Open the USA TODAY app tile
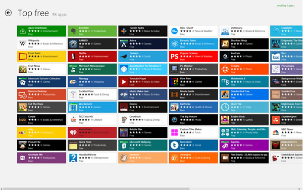Screen dimensions: 303x190 (193, 31)
